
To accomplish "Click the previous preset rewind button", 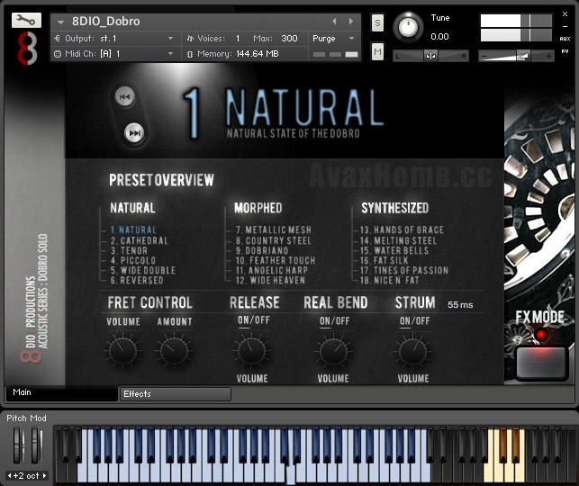I will (x=126, y=97).
